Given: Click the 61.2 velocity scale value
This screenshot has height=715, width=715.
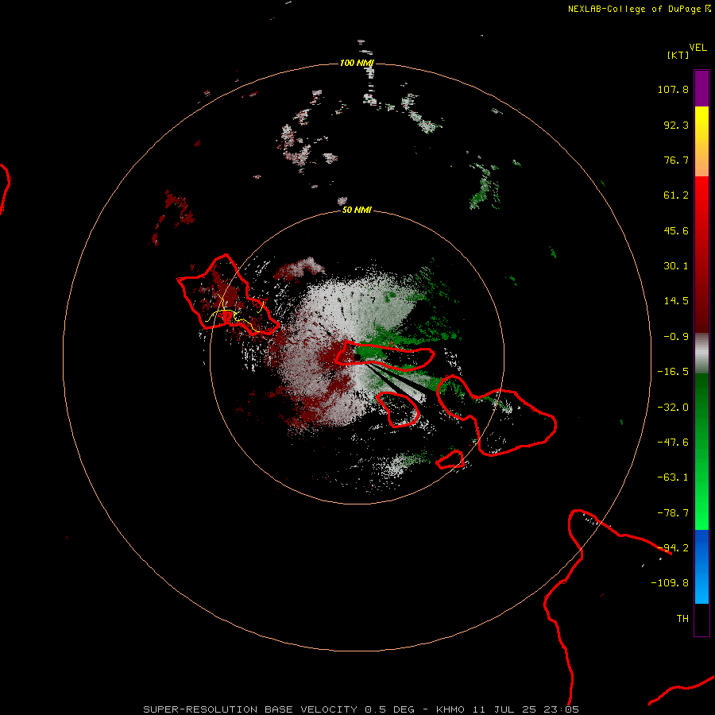Looking at the screenshot, I should [676, 195].
